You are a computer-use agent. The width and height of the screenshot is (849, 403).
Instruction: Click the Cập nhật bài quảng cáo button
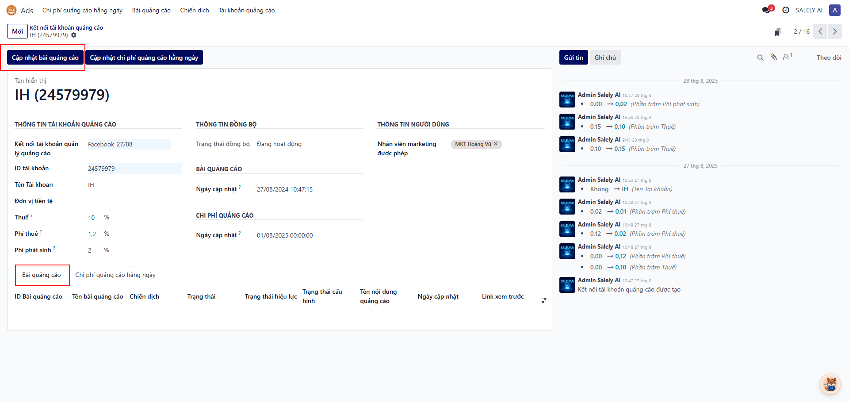pos(45,58)
